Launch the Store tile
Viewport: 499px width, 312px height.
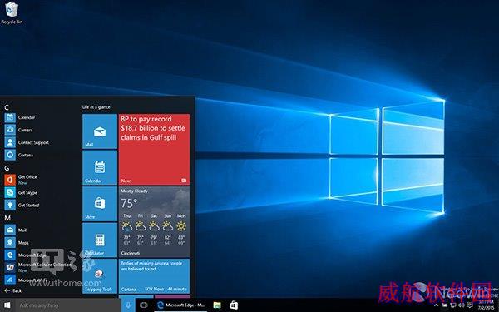tap(100, 204)
